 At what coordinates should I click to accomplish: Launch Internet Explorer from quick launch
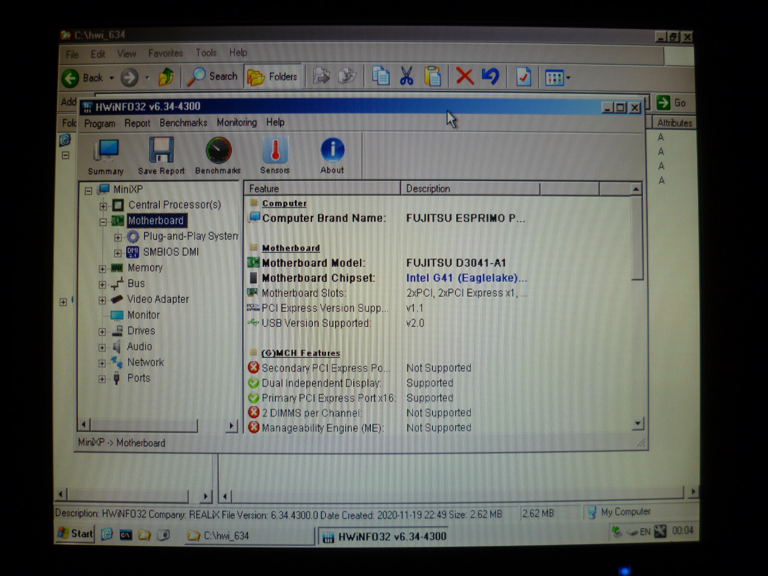107,534
